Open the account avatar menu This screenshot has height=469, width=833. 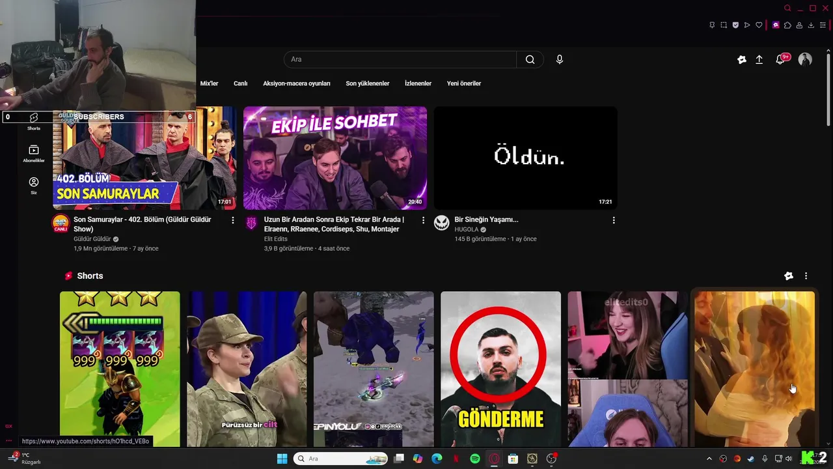(x=805, y=59)
